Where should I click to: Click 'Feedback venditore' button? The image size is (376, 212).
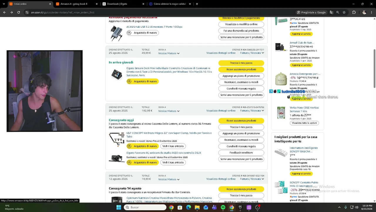tap(241, 153)
